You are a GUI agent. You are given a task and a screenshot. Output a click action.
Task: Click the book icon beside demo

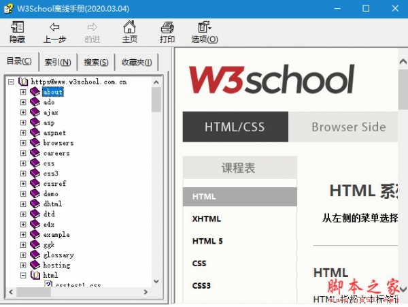(35, 193)
